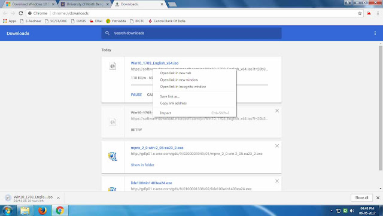Viewport: 383px width, 216px height.
Task: Click Show all downloads button
Action: [361, 197]
